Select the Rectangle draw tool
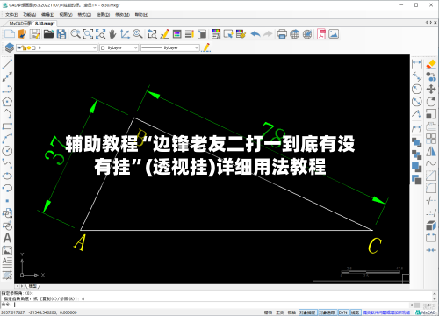The image size is (439, 316). [7, 126]
